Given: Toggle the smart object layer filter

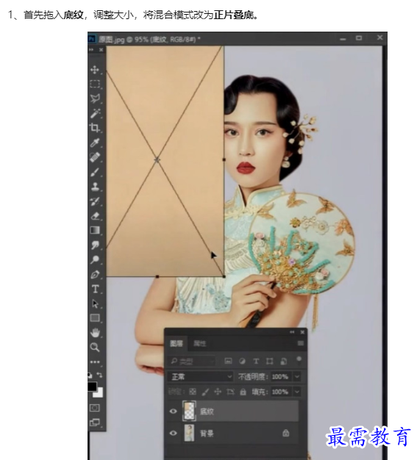Looking at the screenshot, I should pyautogui.click(x=283, y=361).
